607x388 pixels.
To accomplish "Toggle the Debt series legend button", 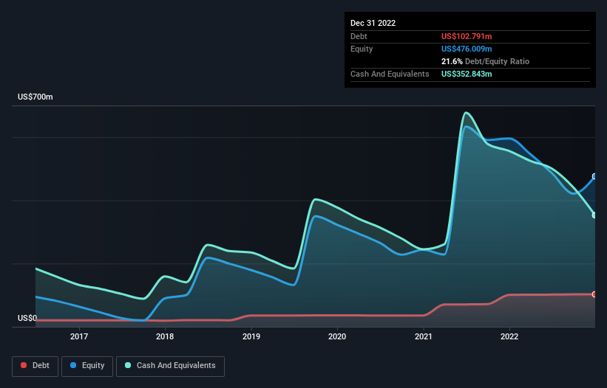I will [35, 366].
